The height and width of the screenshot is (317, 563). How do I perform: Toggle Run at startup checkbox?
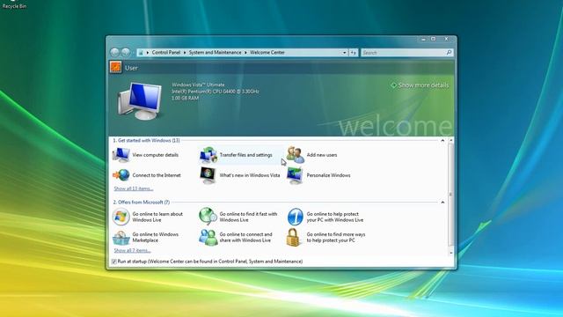(x=114, y=262)
